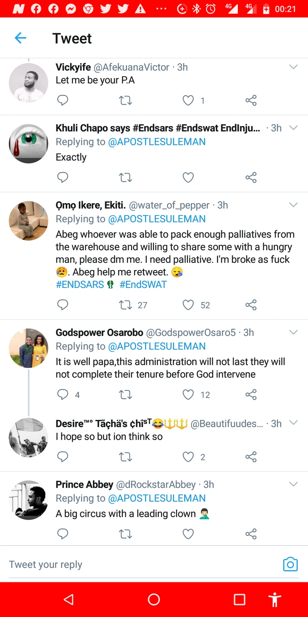This screenshot has width=308, height=617.
Task: Open the #ENDSARS hashtag link
Action: click(x=80, y=285)
